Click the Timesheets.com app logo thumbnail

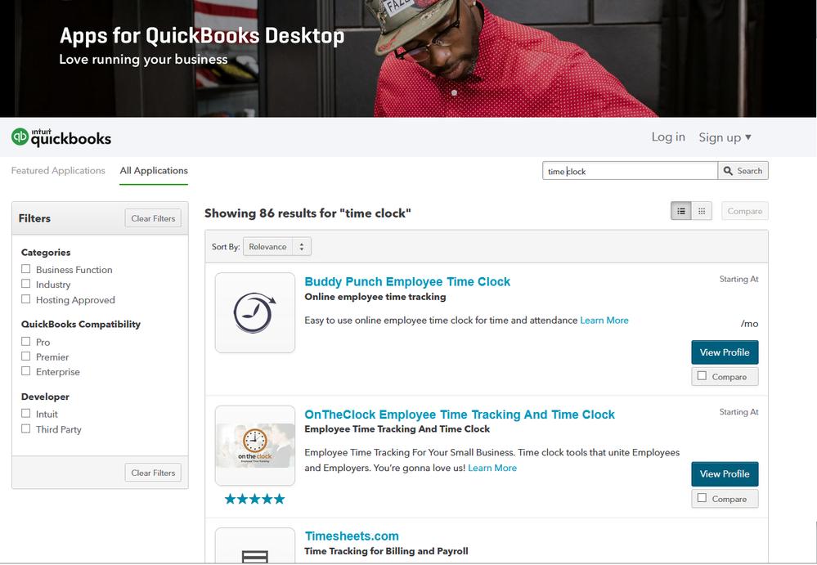click(255, 545)
